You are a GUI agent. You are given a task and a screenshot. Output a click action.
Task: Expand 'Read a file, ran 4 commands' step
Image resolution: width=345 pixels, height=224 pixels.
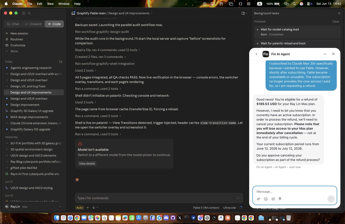pos(108,50)
